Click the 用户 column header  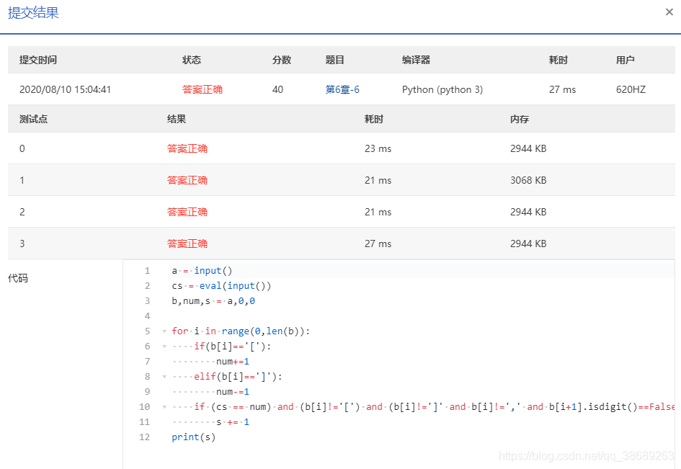click(x=626, y=61)
